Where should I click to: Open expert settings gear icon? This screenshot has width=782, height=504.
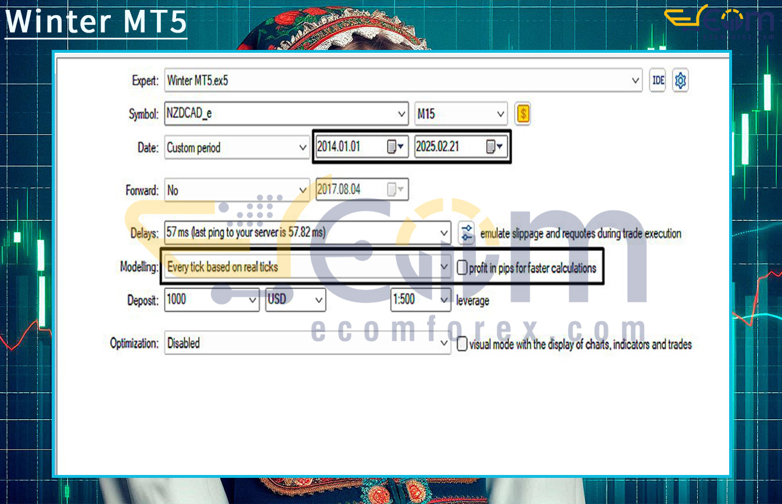coord(680,81)
